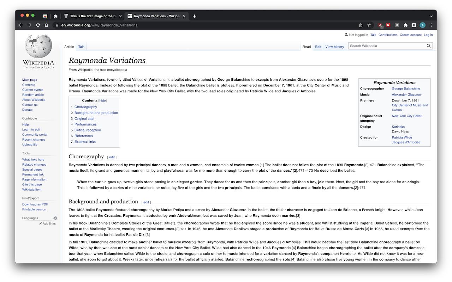The width and height of the screenshot is (452, 282).
Task: Open Jacques d'Amboise infobox link
Action: tap(406, 142)
